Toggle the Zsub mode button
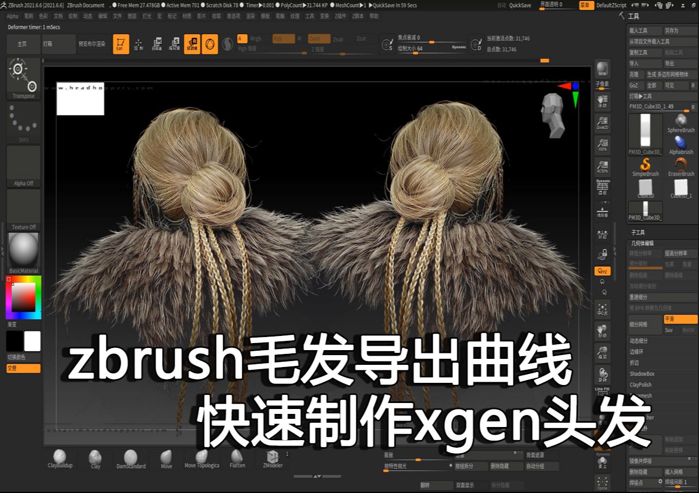Viewport: 699px width, 493px height. click(x=338, y=39)
